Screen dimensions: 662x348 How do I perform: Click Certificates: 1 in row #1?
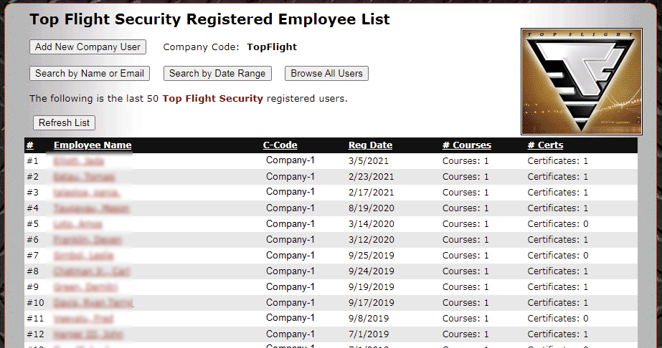[558, 161]
